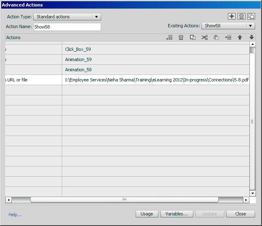Screen dimensions: 262x226
Task: Remove selected row using Actions trash icon
Action: [x=181, y=37]
